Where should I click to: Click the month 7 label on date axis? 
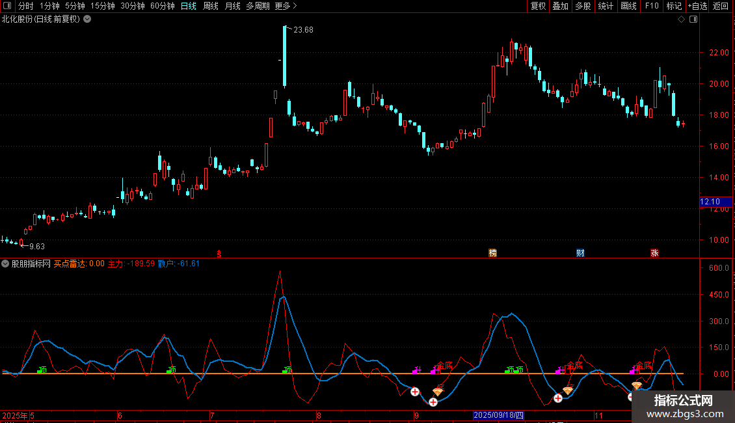pos(212,415)
